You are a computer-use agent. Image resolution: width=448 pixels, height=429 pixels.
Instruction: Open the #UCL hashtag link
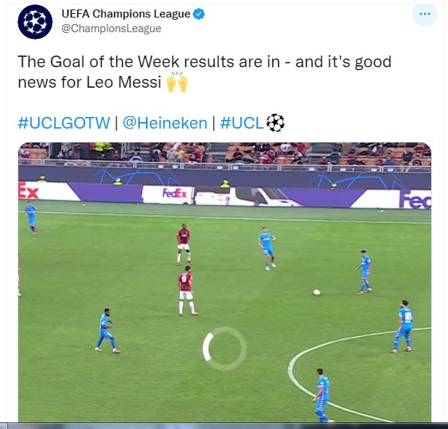click(x=242, y=123)
